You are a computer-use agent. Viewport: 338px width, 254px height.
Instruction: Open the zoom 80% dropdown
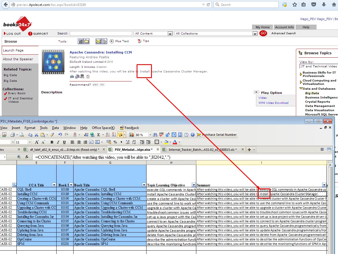click(150, 135)
